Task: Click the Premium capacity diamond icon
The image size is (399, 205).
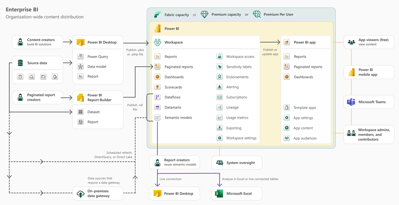Action: [204, 15]
